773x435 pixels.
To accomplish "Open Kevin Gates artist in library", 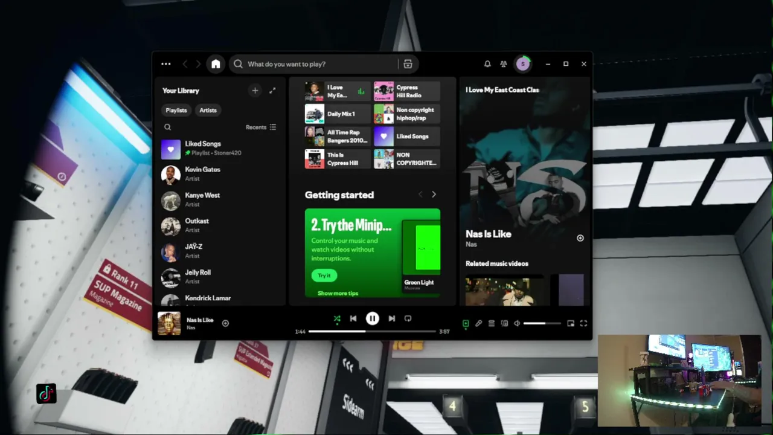I will 220,175.
